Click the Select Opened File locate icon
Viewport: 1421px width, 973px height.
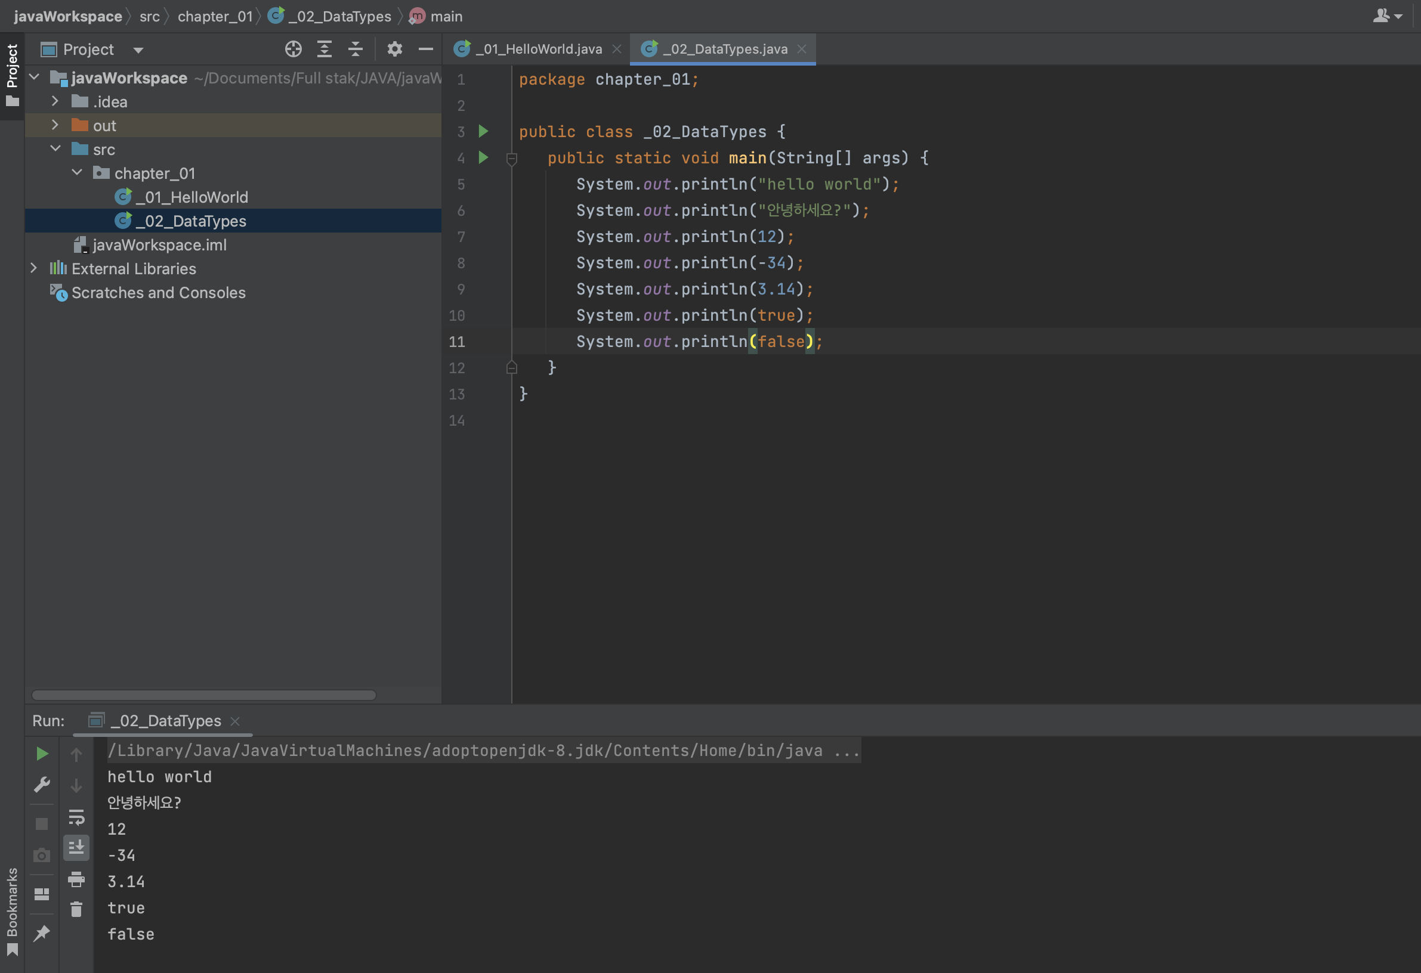point(293,49)
